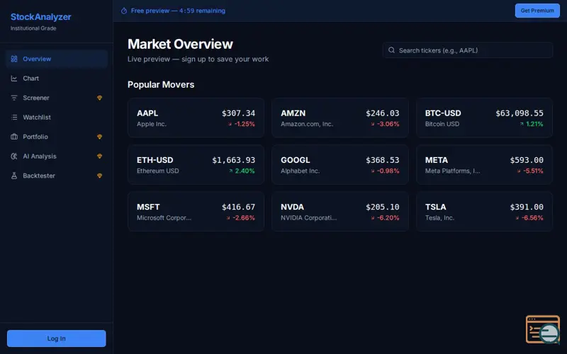This screenshot has height=354, width=567.
Task: Click the timer icon in preview banner
Action: click(x=124, y=11)
